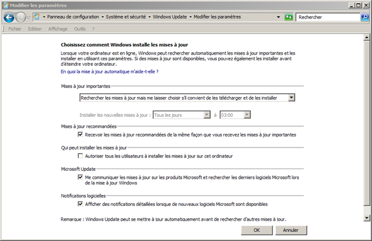372x241 pixels.
Task: Click the Rechercher search field
Action: tap(328, 17)
